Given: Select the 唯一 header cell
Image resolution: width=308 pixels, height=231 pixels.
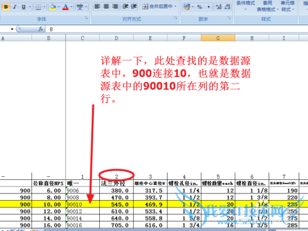Looking at the screenshot, I should pyautogui.click(x=83, y=183).
